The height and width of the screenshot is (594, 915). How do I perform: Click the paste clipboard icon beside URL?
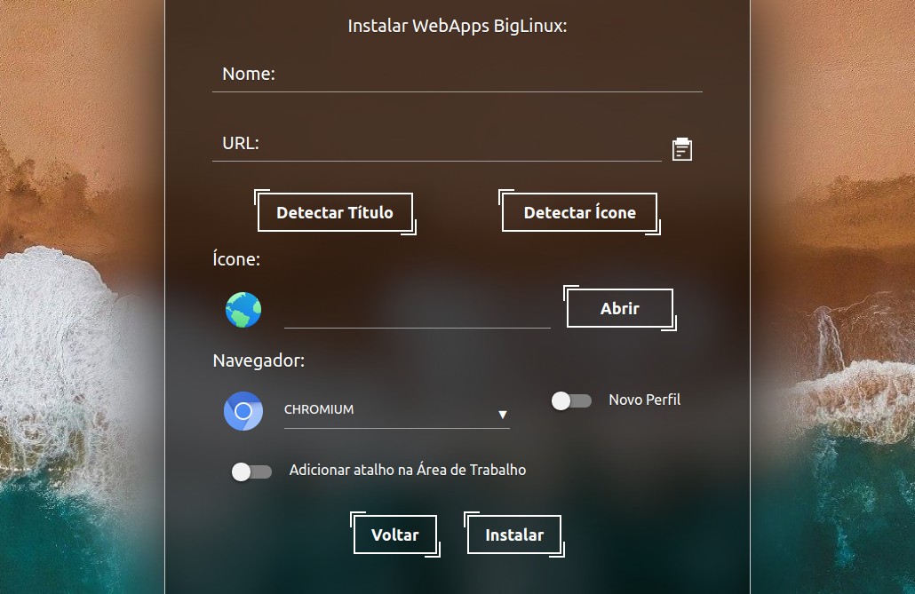click(x=681, y=149)
